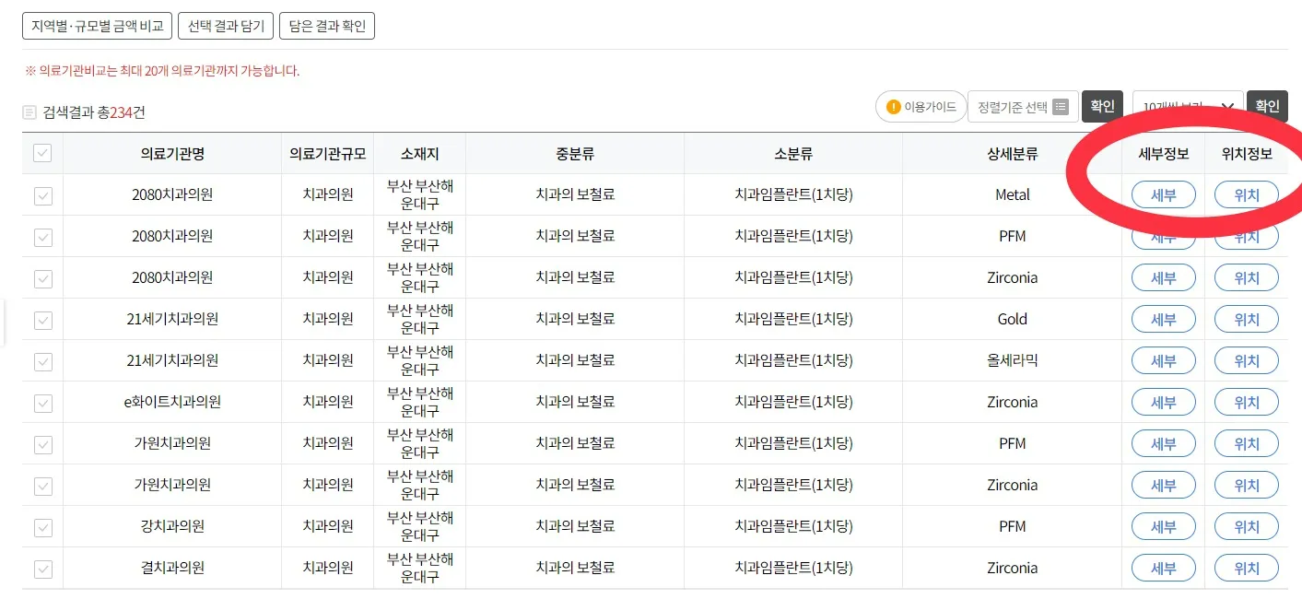1302x599 pixels.
Task: Click the Metal 상세분류 cell
Action: point(1013,194)
